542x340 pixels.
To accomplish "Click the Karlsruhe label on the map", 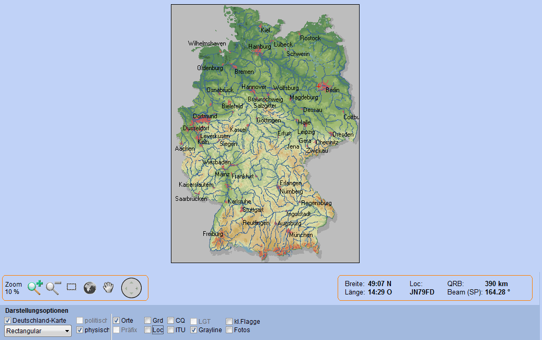I will coord(239,201).
